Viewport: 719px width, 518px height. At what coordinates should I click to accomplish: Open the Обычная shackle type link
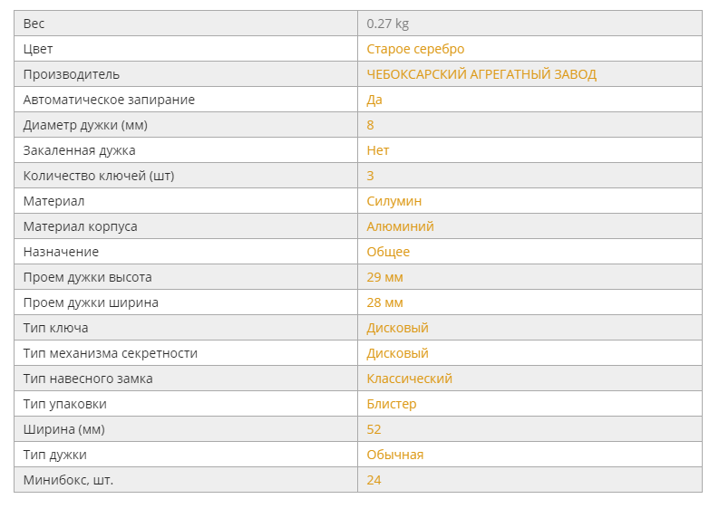394,455
